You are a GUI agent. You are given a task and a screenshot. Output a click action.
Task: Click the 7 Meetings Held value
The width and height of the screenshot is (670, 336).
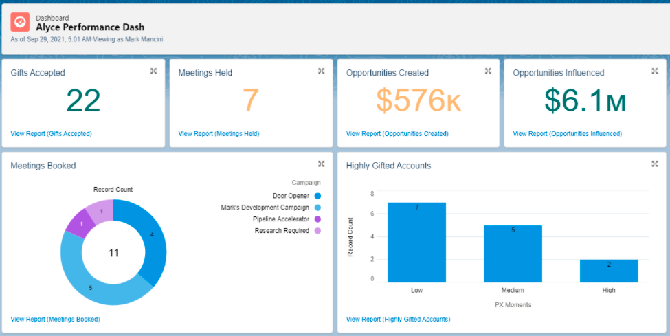251,101
